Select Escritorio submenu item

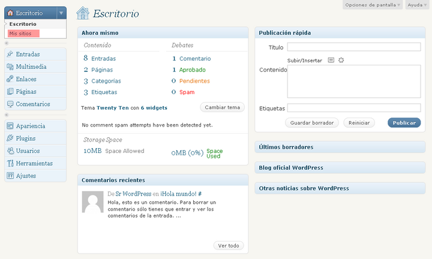pos(23,24)
